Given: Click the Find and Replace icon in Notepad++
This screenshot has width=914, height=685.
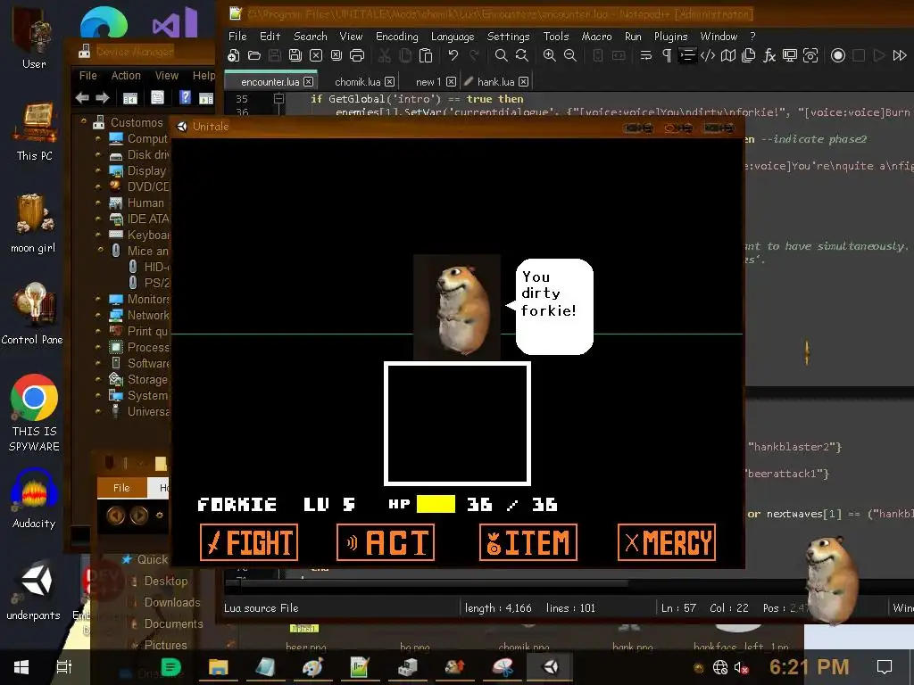Looking at the screenshot, I should [x=521, y=55].
